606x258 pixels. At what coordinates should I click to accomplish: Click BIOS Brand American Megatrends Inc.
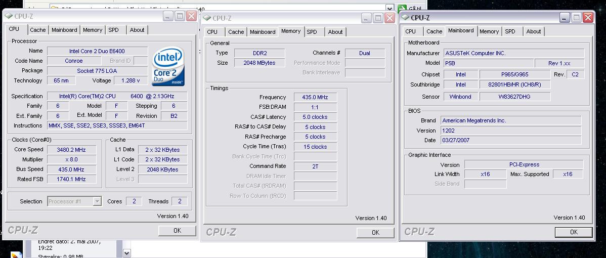[510, 120]
